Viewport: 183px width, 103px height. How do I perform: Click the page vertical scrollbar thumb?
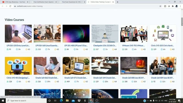pyautogui.click(x=182, y=21)
